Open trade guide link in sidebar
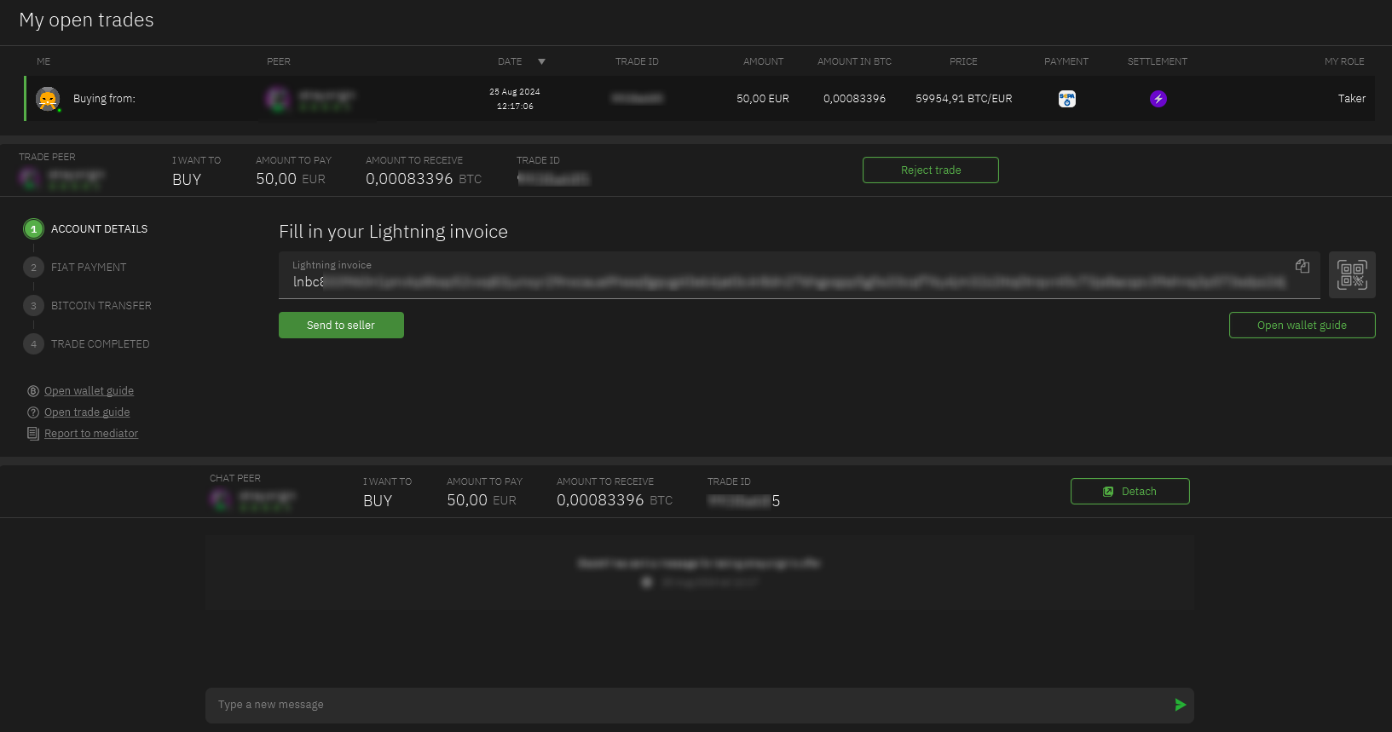1392x732 pixels. tap(87, 412)
